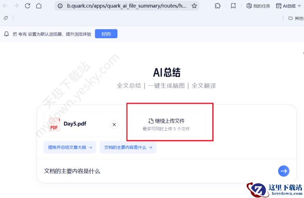Choose 文档的主要内容是什么 suggestion chip
This screenshot has height=198, width=304.
pos(128,147)
